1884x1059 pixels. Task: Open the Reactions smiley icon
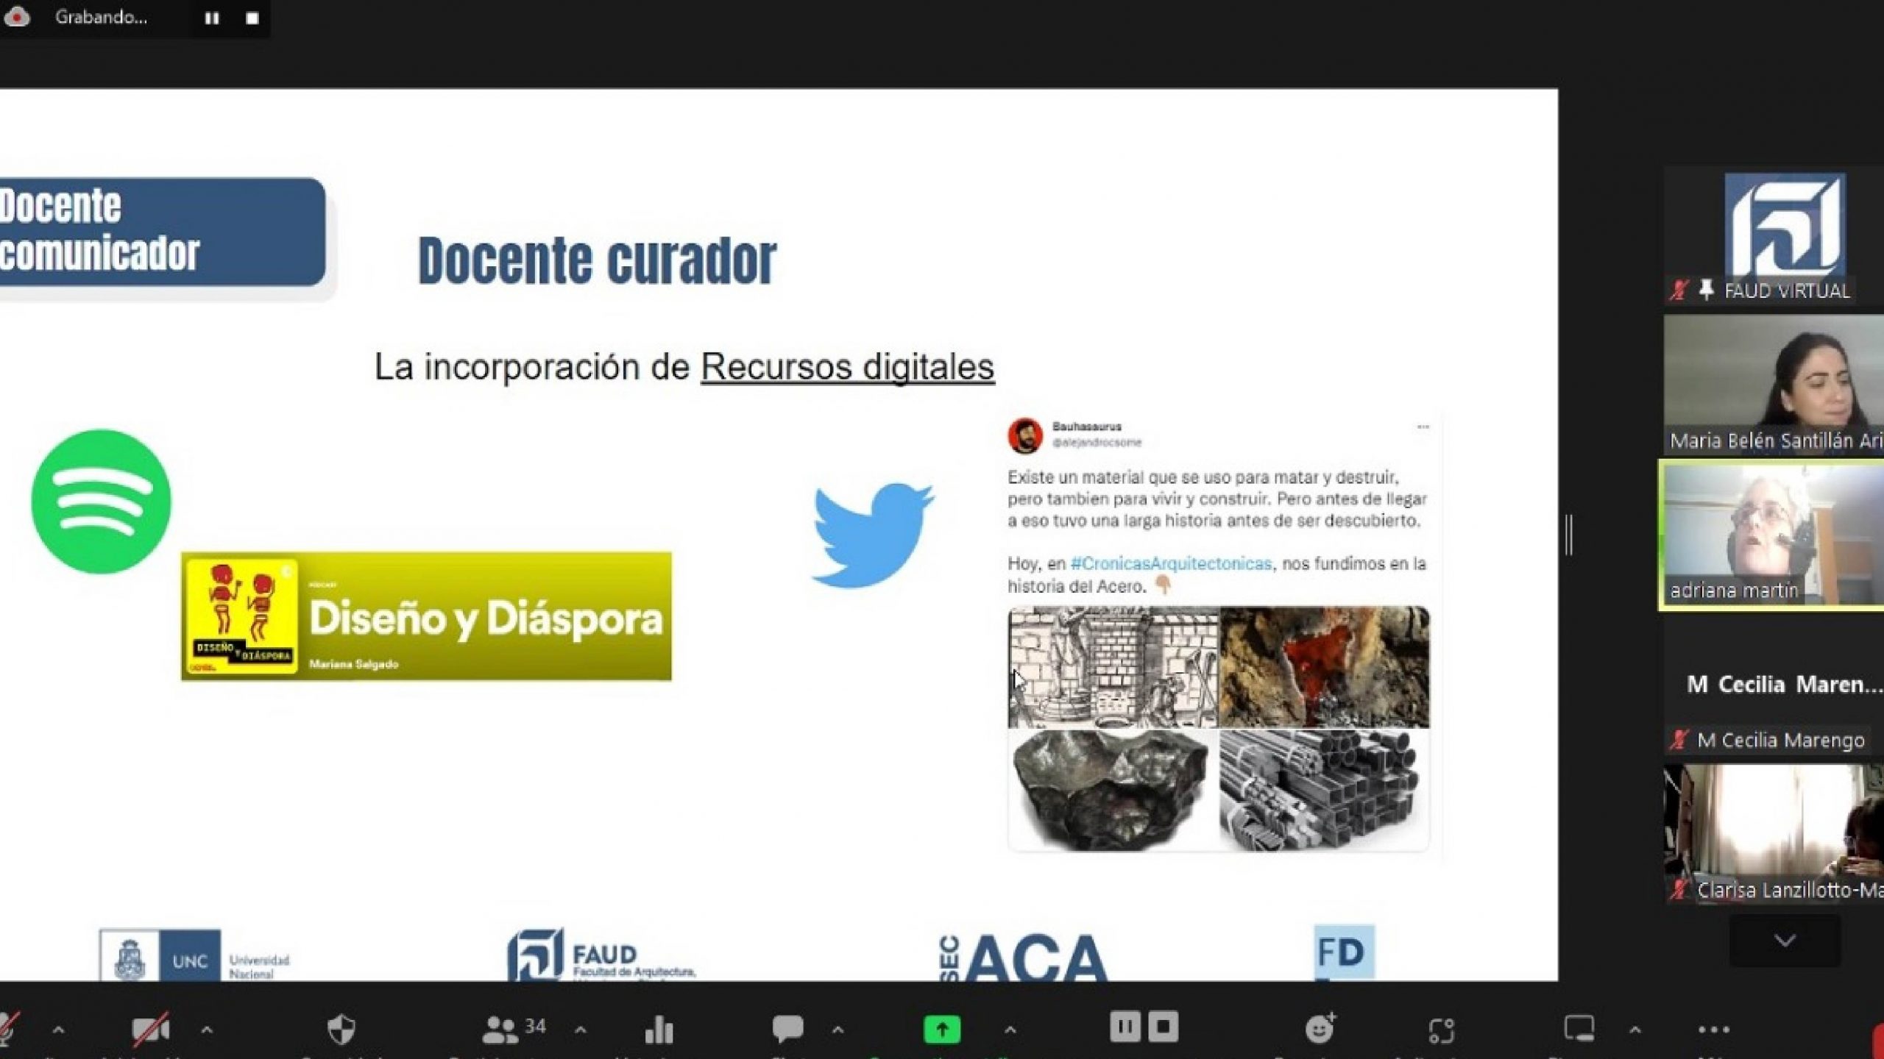click(x=1320, y=1030)
